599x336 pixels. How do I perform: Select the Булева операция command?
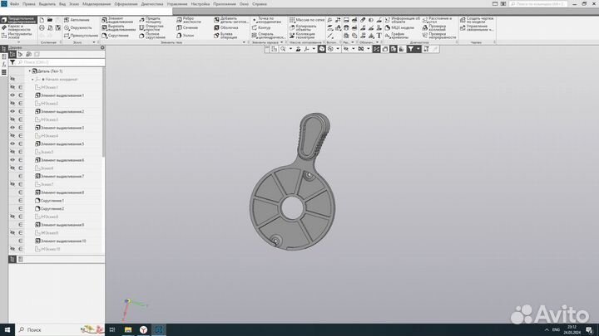pyautogui.click(x=224, y=36)
